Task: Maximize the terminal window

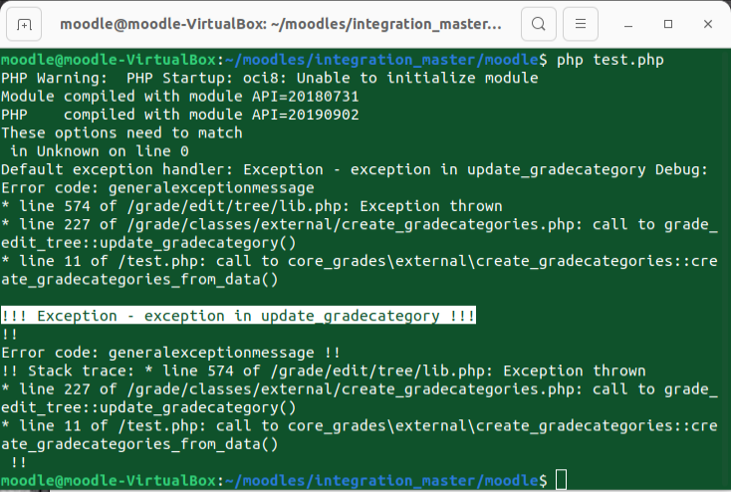Action: point(668,24)
